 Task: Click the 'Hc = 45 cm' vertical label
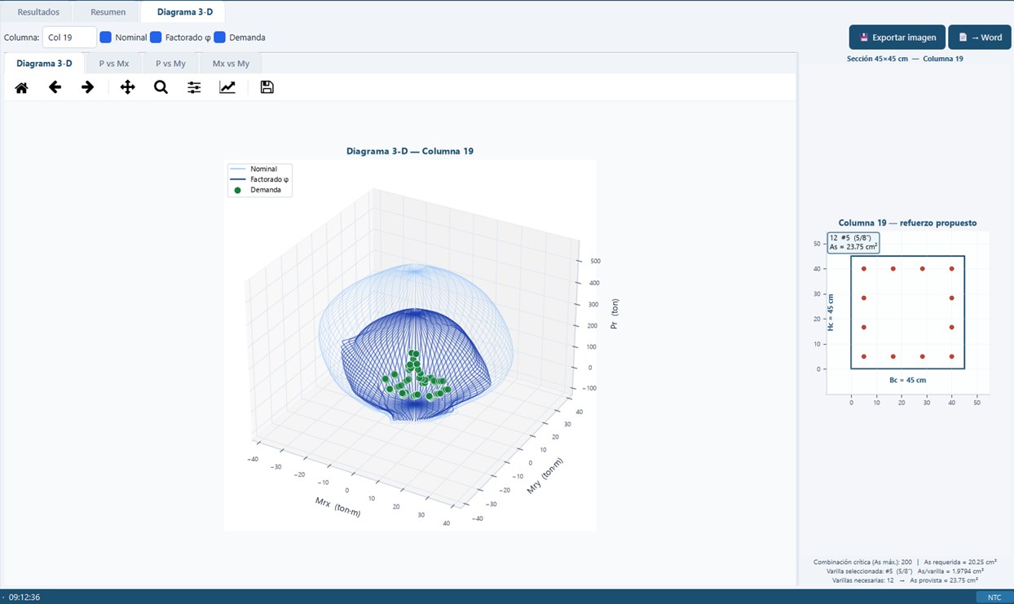831,312
